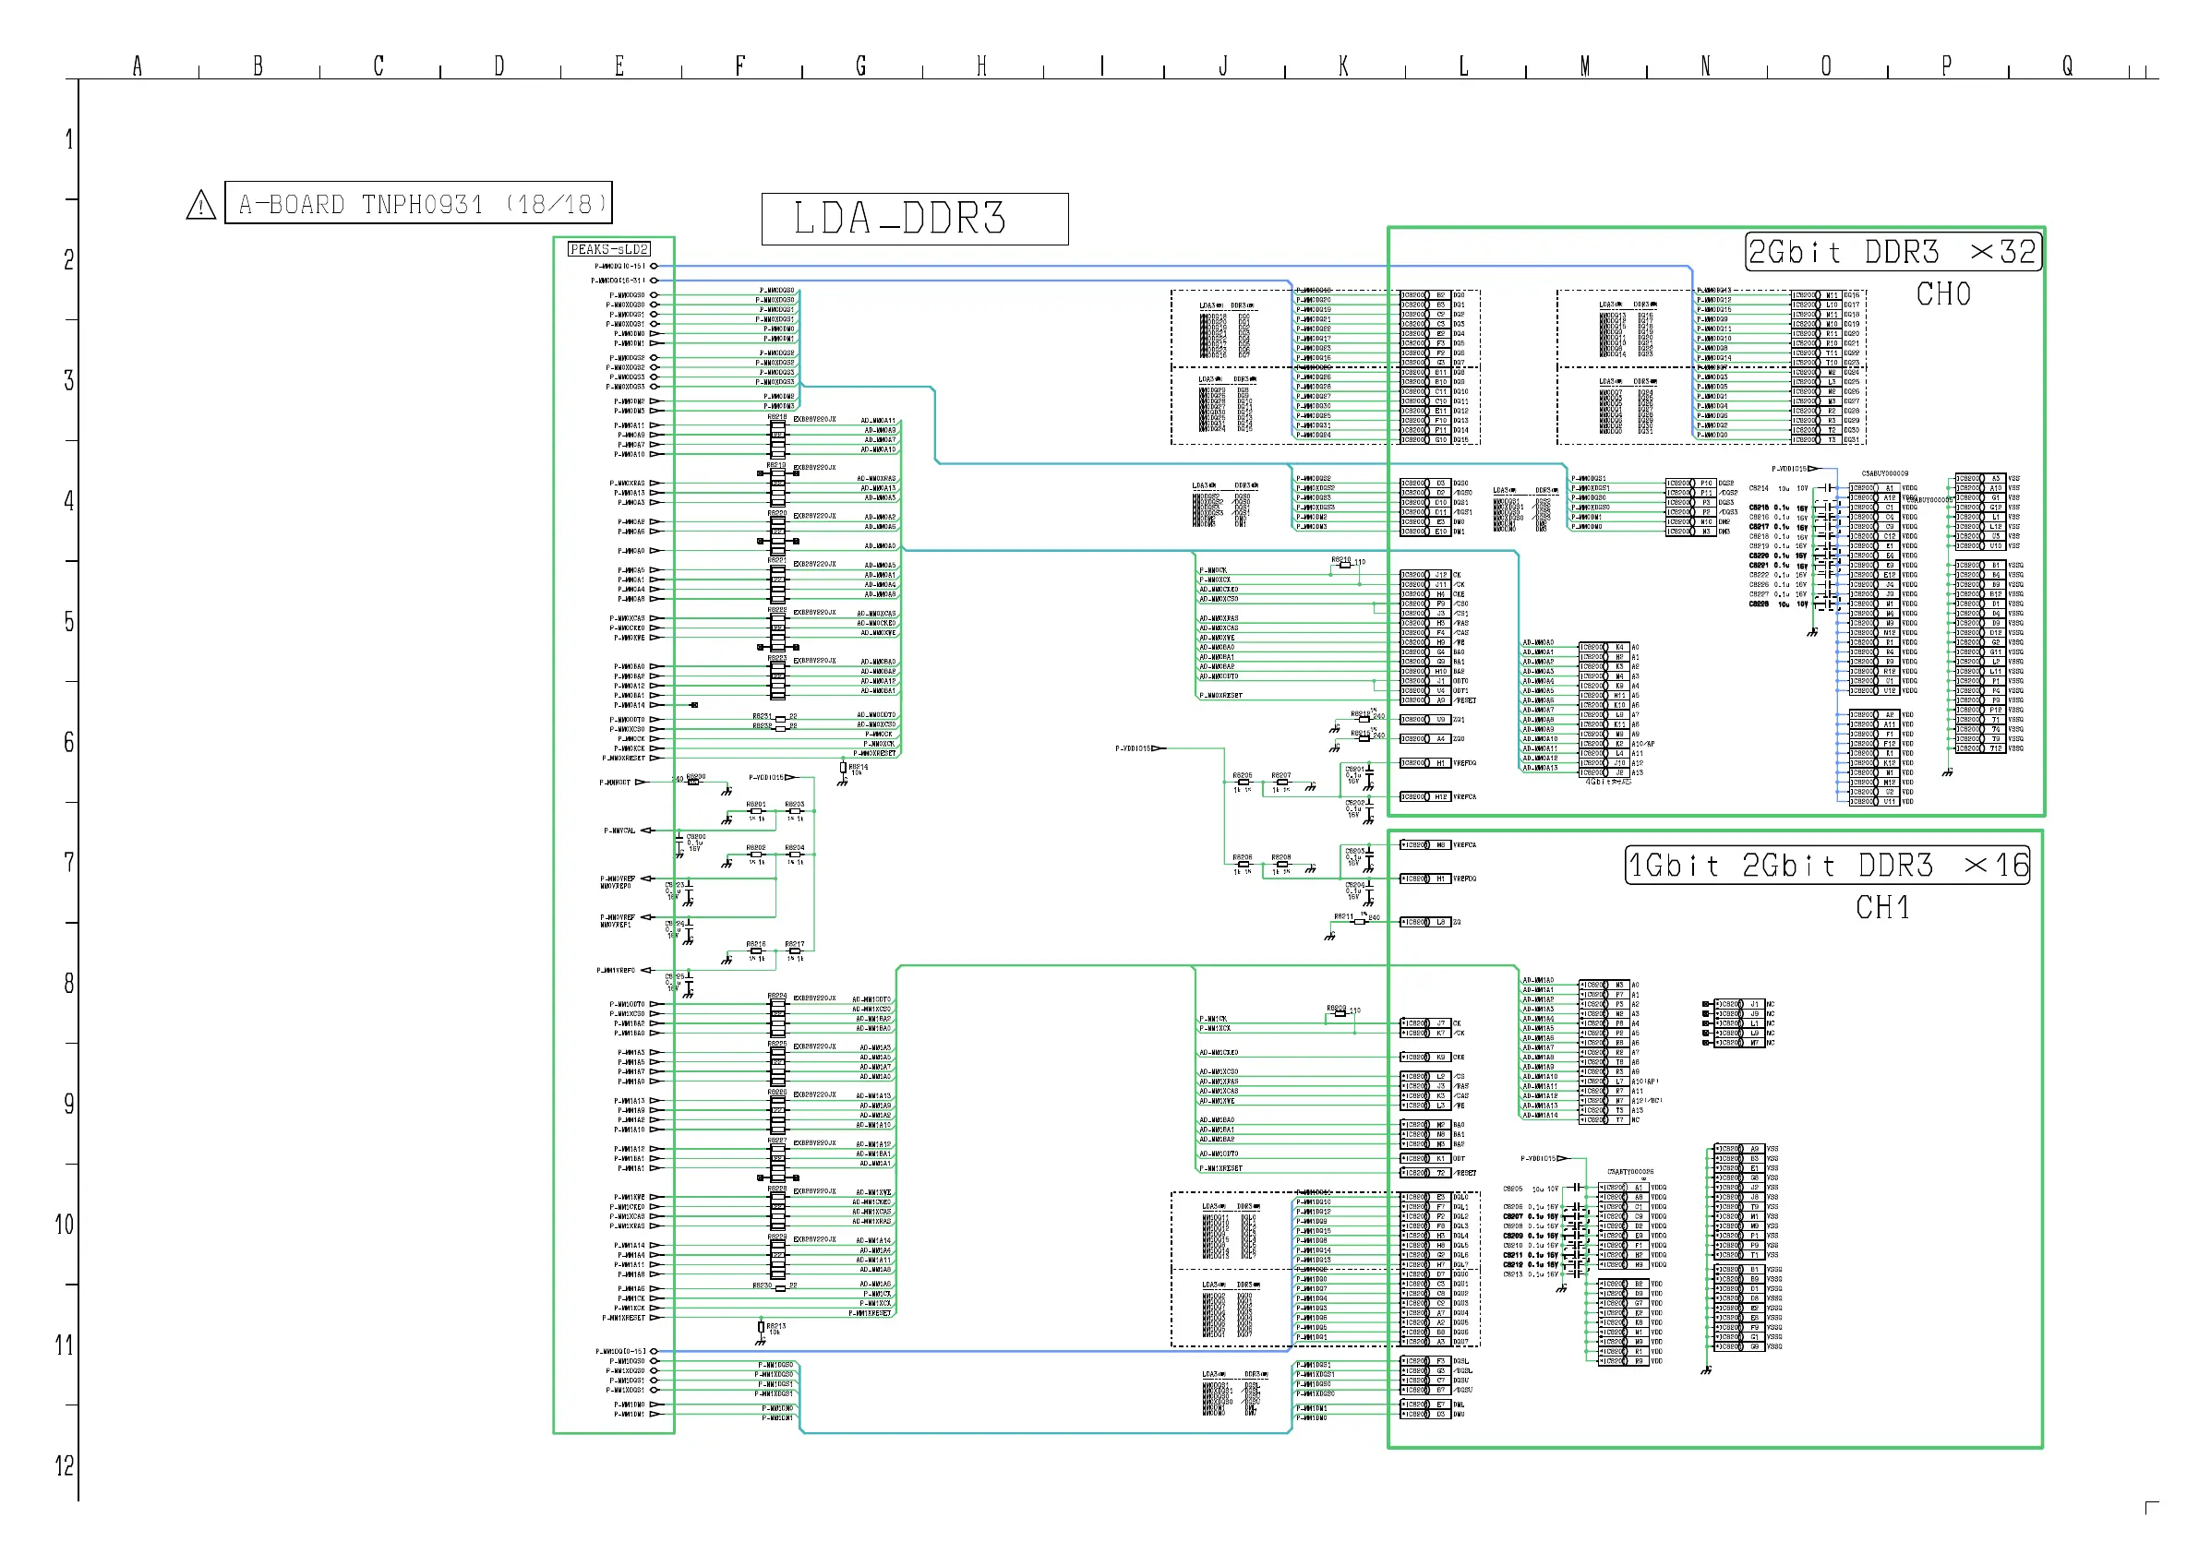Click row marker number 6
Image resolution: width=2199 pixels, height=1554 pixels.
coord(68,742)
